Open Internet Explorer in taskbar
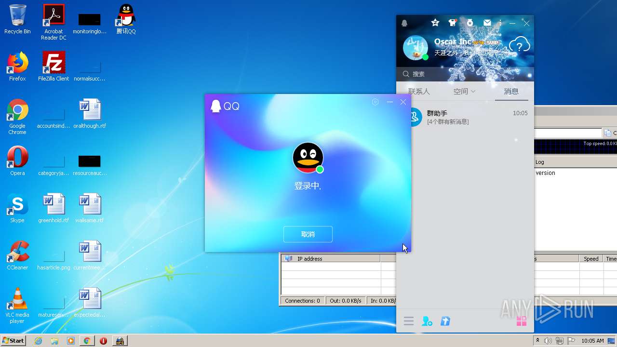 39,341
